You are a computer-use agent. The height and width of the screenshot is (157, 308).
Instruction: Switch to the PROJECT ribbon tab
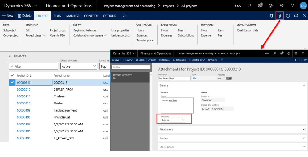[43, 16]
